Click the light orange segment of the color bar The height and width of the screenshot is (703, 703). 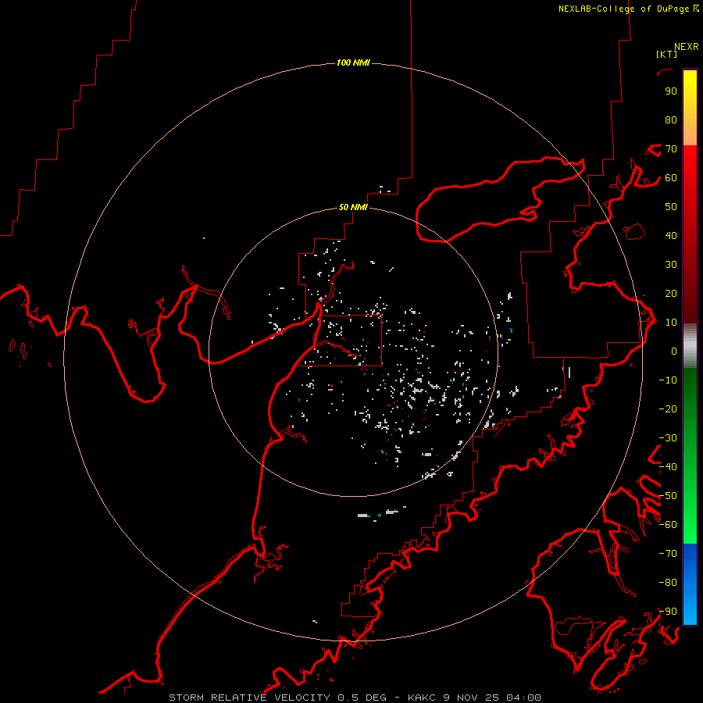point(690,134)
